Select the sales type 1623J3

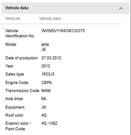point(48,74)
